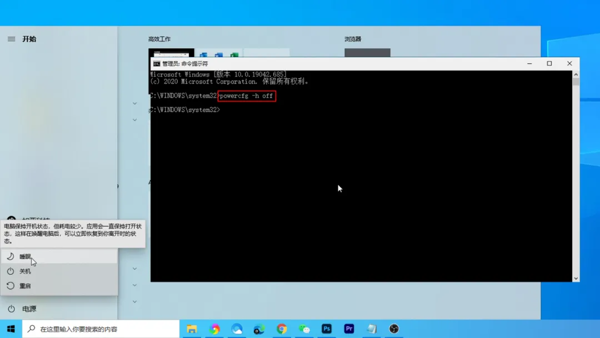The height and width of the screenshot is (338, 600).
Task: Launch Firefox from the taskbar
Action: 214,329
